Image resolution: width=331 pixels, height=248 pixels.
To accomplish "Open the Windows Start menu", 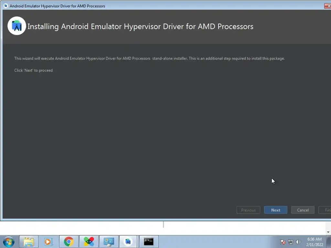I will pyautogui.click(x=9, y=242).
